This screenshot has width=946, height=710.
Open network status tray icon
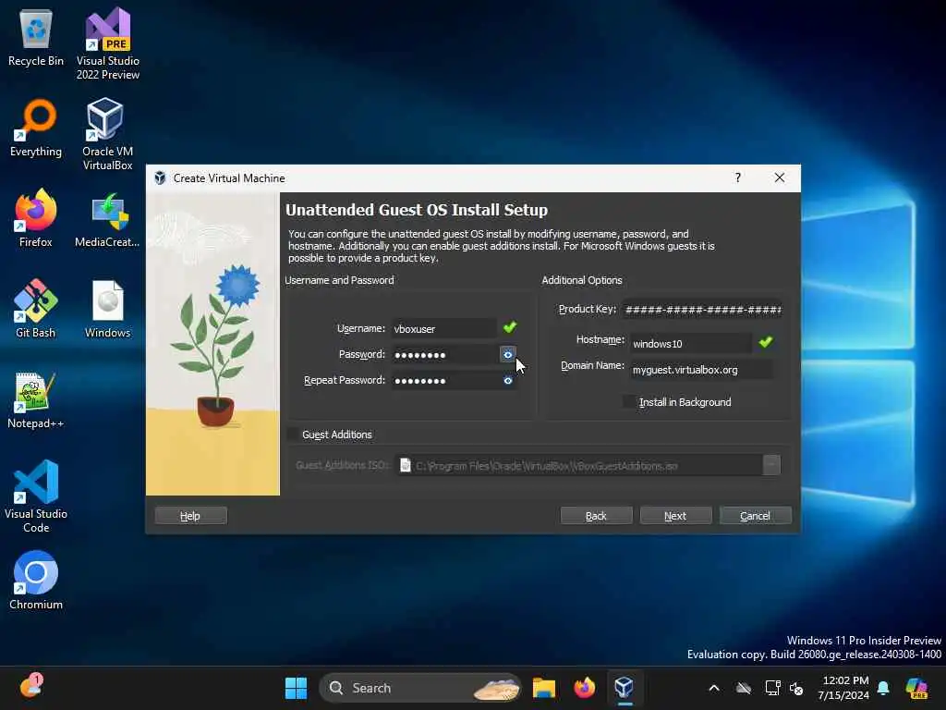click(772, 688)
